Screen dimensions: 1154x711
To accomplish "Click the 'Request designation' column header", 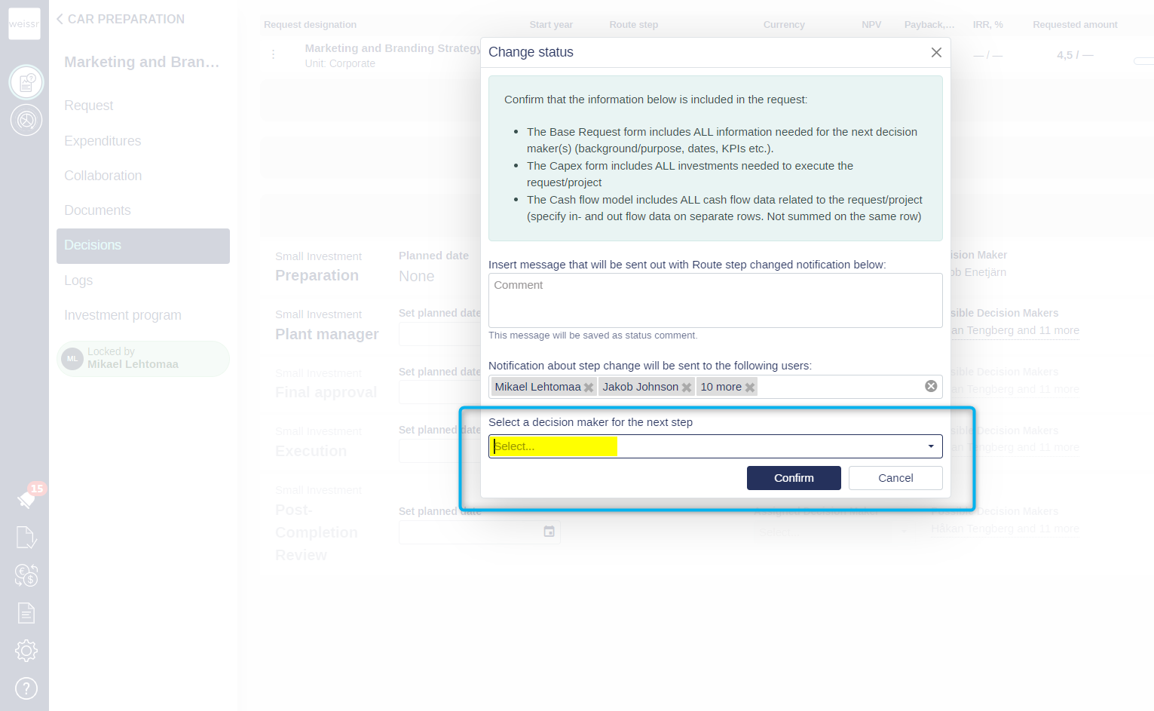I will [310, 25].
